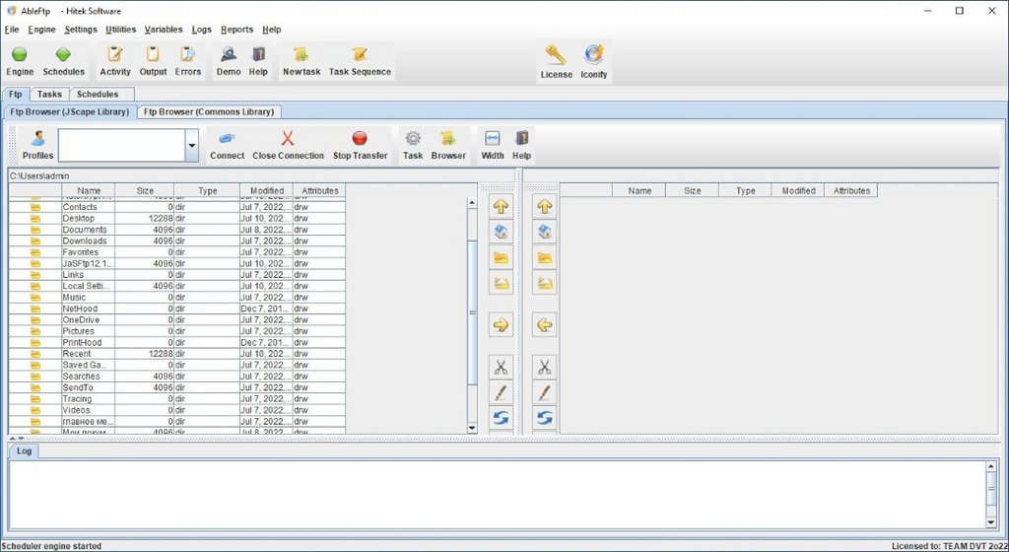Click the remote panel pencil icon

544,392
